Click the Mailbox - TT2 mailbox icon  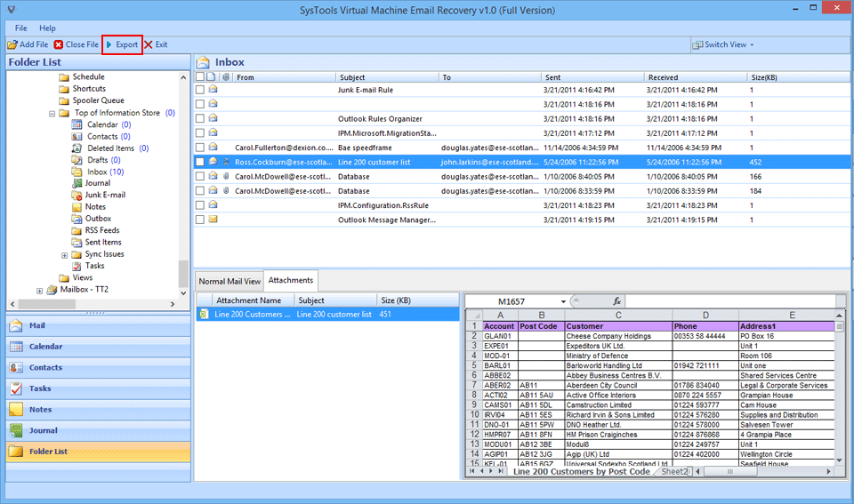52,290
